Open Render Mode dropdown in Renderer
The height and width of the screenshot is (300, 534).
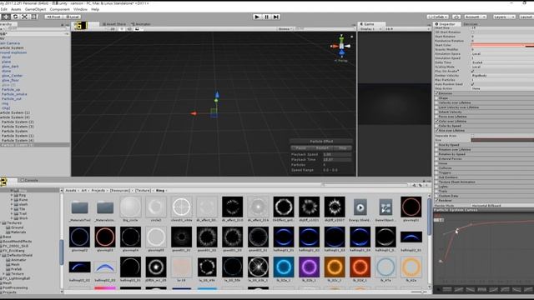tap(502, 206)
